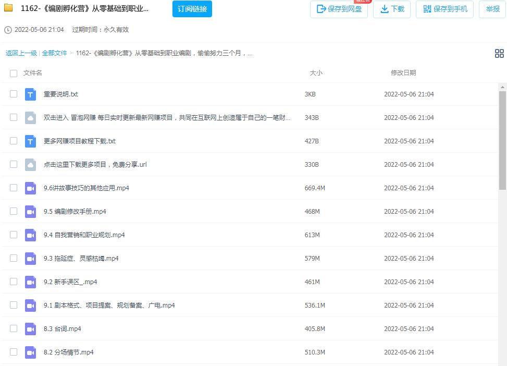This screenshot has width=507, height=366.
Task: Tick checkbox of 9.1 剧本格式 video
Action: coord(14,305)
